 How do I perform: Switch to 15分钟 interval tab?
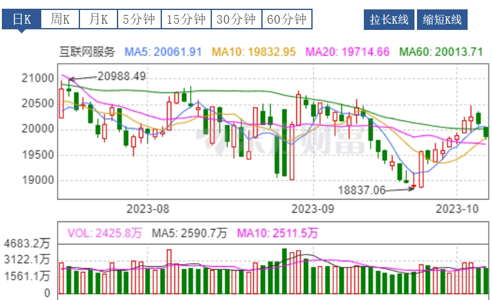coord(186,19)
